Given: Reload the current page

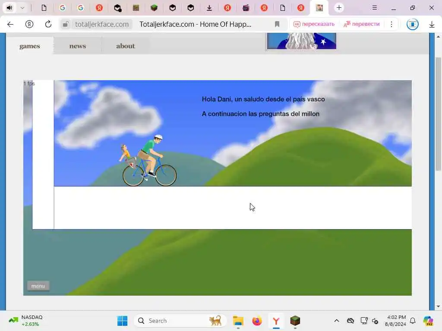Looking at the screenshot, I should pyautogui.click(x=48, y=24).
